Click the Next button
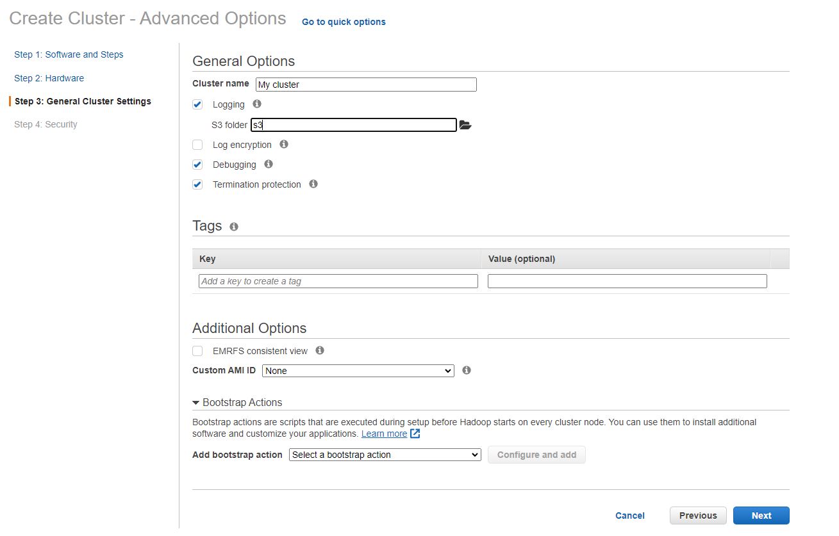Image resolution: width=839 pixels, height=536 pixels. pos(761,516)
